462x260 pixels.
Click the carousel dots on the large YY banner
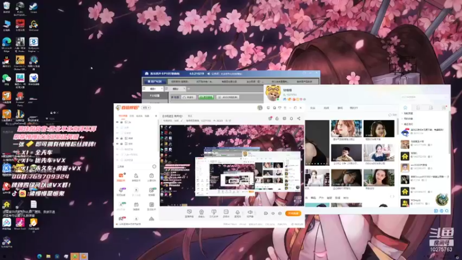(316, 164)
